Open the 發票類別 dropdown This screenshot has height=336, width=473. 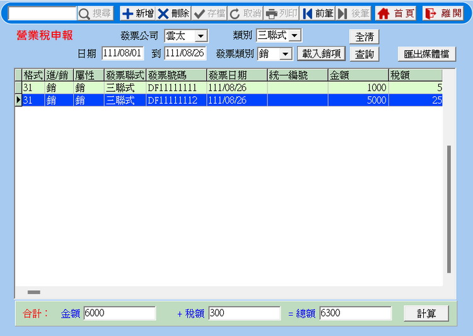click(285, 54)
